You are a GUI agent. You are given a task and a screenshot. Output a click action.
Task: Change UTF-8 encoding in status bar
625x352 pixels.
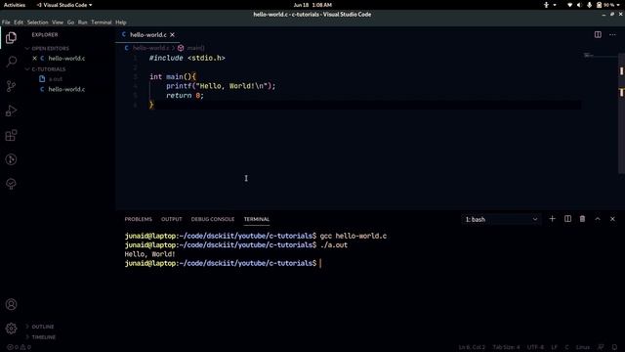pyautogui.click(x=535, y=347)
